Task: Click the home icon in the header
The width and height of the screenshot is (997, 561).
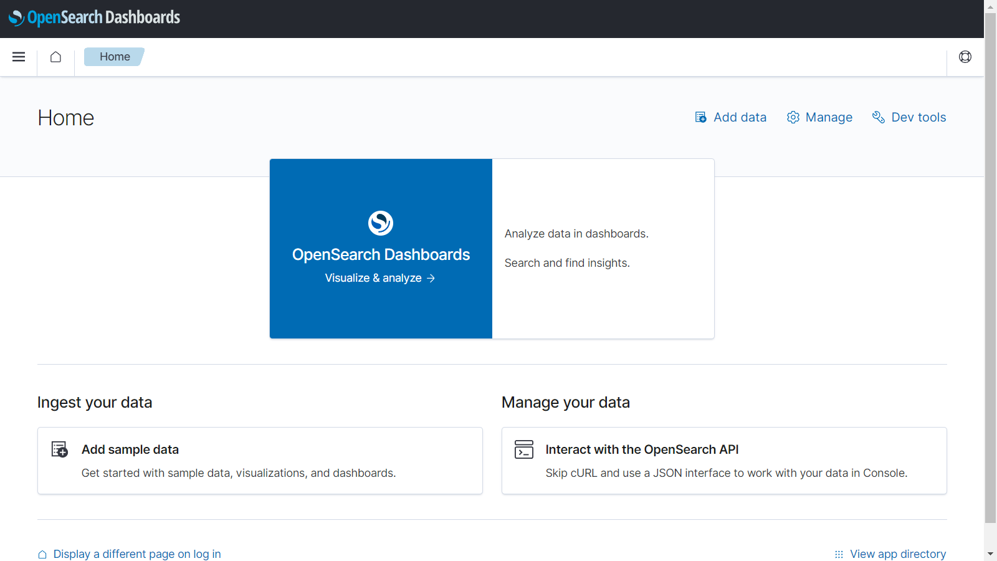Action: click(55, 57)
